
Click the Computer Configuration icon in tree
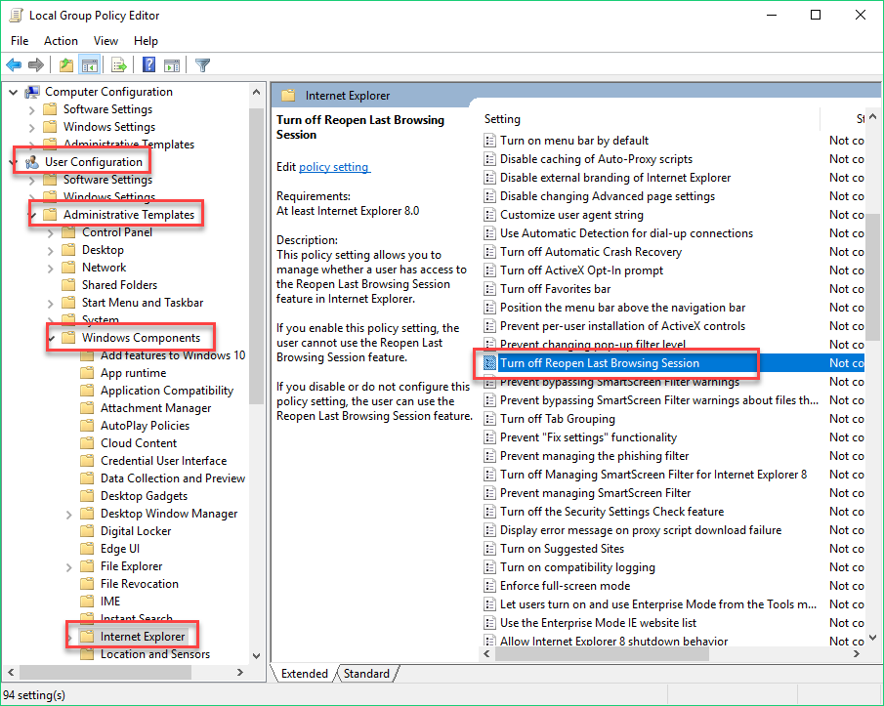click(x=32, y=91)
